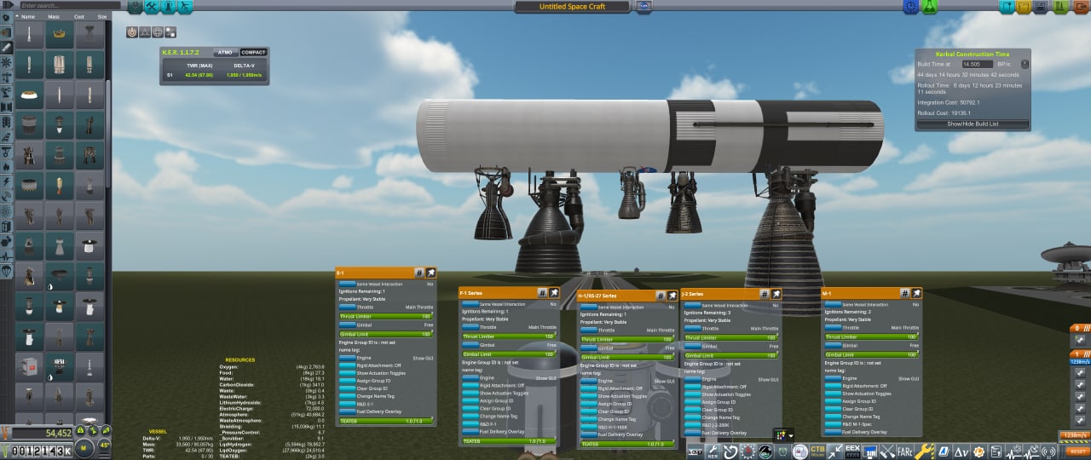
Task: Open the CTB Mouse toolbar icon
Action: tap(817, 452)
